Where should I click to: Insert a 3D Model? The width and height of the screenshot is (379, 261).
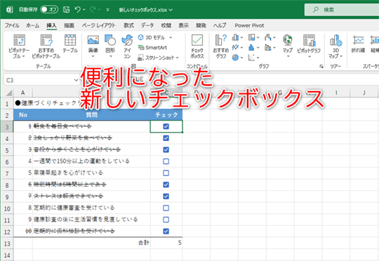(x=152, y=37)
